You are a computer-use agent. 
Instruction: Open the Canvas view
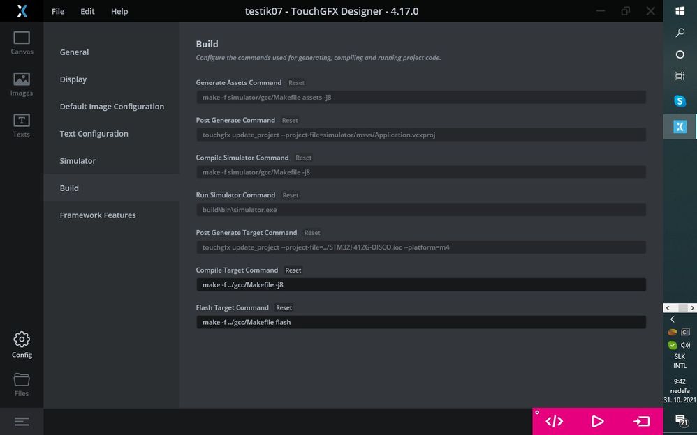point(22,43)
